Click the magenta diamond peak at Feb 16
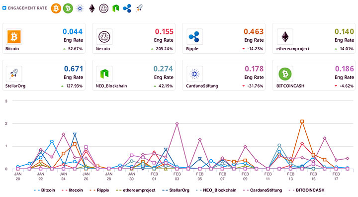 (324, 138)
